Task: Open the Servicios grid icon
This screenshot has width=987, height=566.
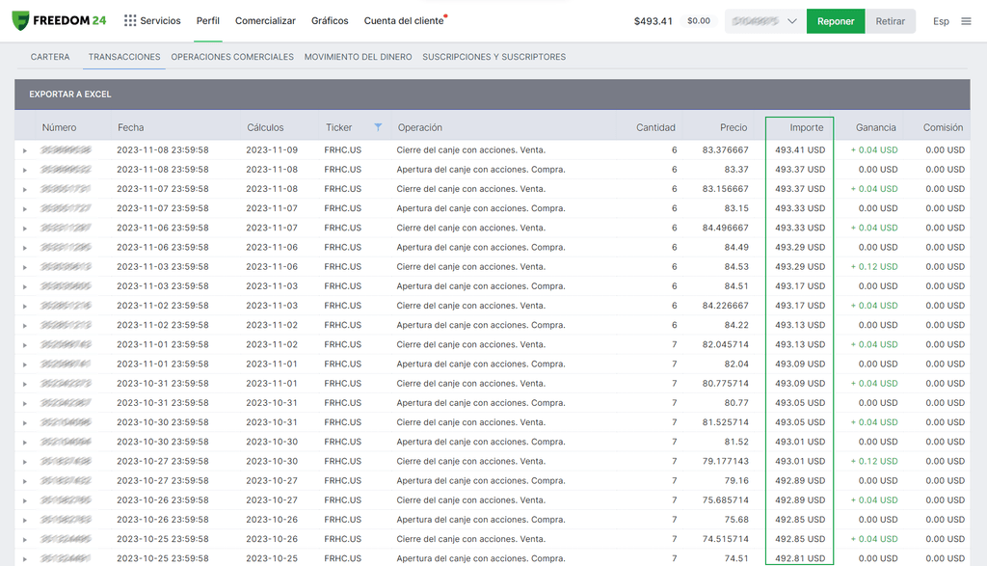Action: tap(129, 19)
